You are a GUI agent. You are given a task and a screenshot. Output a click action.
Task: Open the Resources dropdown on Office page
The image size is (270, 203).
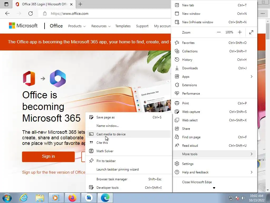101,26
